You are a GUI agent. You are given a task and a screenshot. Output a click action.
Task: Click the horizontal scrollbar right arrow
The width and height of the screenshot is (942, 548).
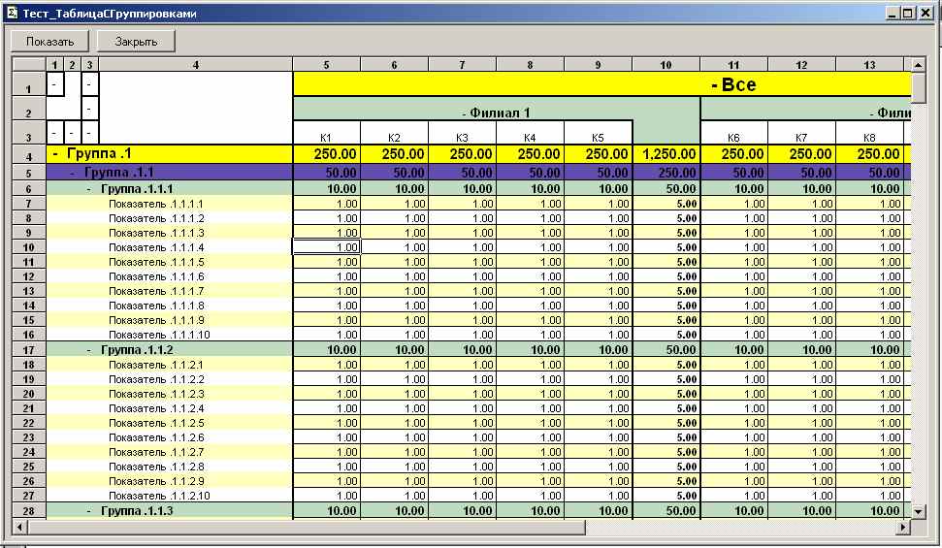click(x=903, y=527)
